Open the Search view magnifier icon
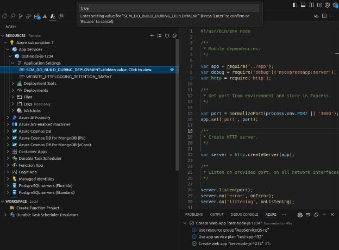Viewport: 339px width, 250px height. (12, 16)
